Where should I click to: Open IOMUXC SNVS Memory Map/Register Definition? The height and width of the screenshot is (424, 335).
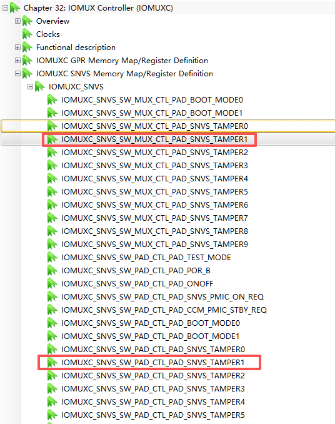coord(124,74)
